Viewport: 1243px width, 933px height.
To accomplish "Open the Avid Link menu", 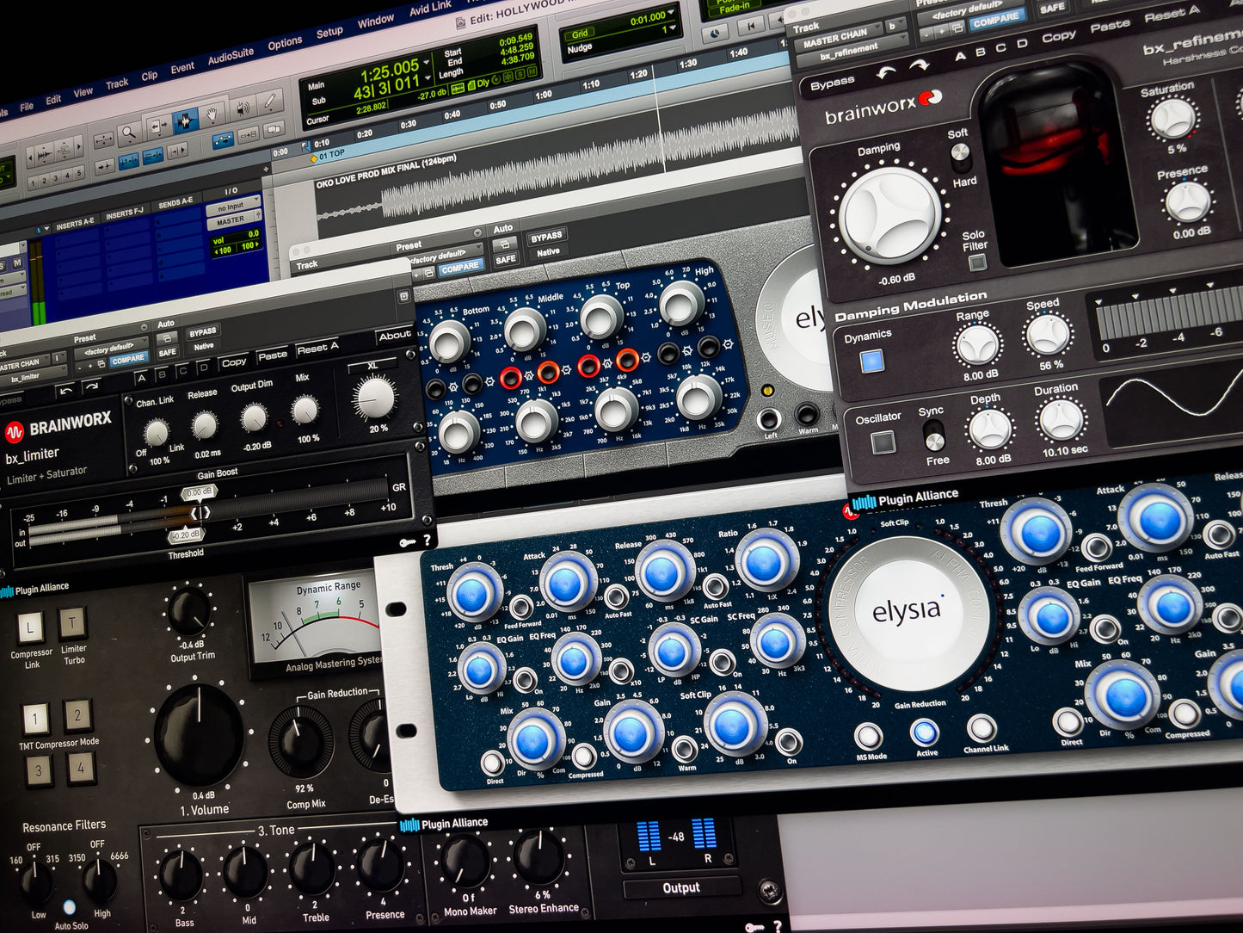I will (430, 8).
